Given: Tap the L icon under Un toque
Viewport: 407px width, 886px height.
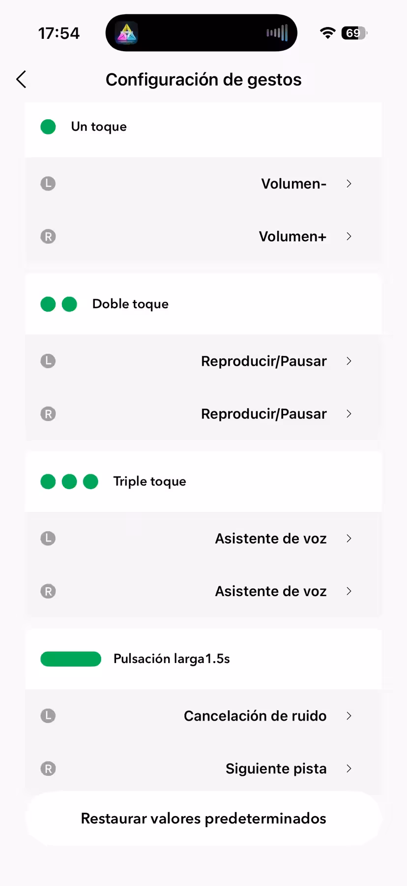Looking at the screenshot, I should 48,184.
